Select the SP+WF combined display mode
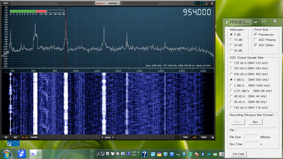283x159 pixels. pos(25,137)
